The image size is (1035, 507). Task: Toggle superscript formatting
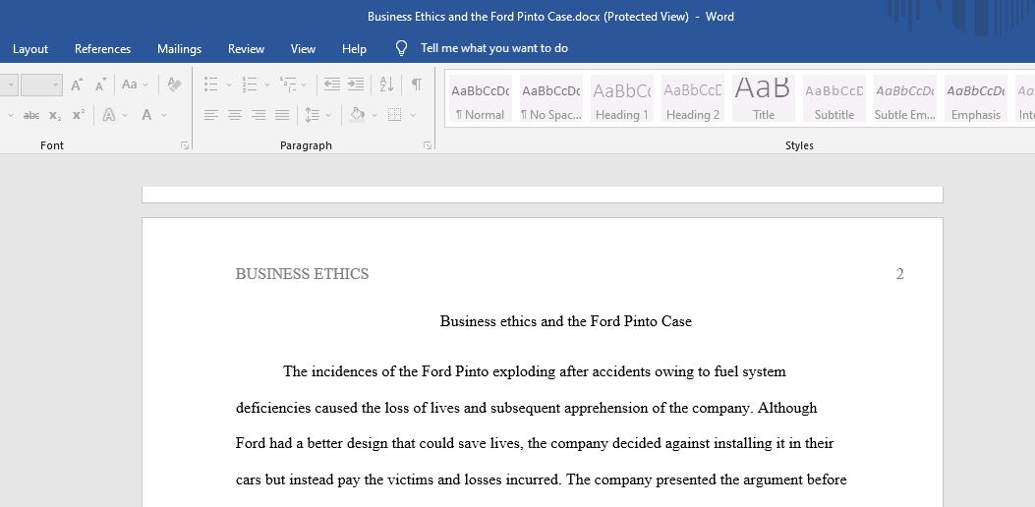pos(79,115)
